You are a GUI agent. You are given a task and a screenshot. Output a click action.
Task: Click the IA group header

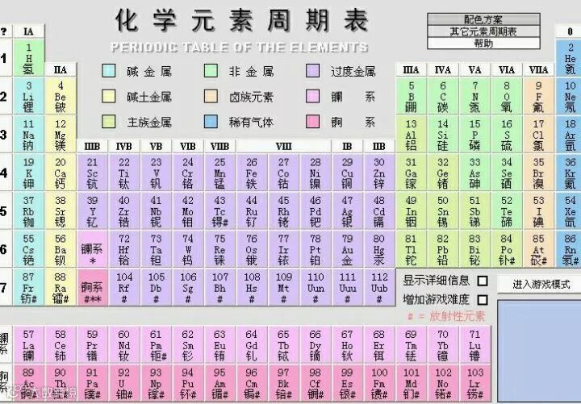tap(28, 31)
